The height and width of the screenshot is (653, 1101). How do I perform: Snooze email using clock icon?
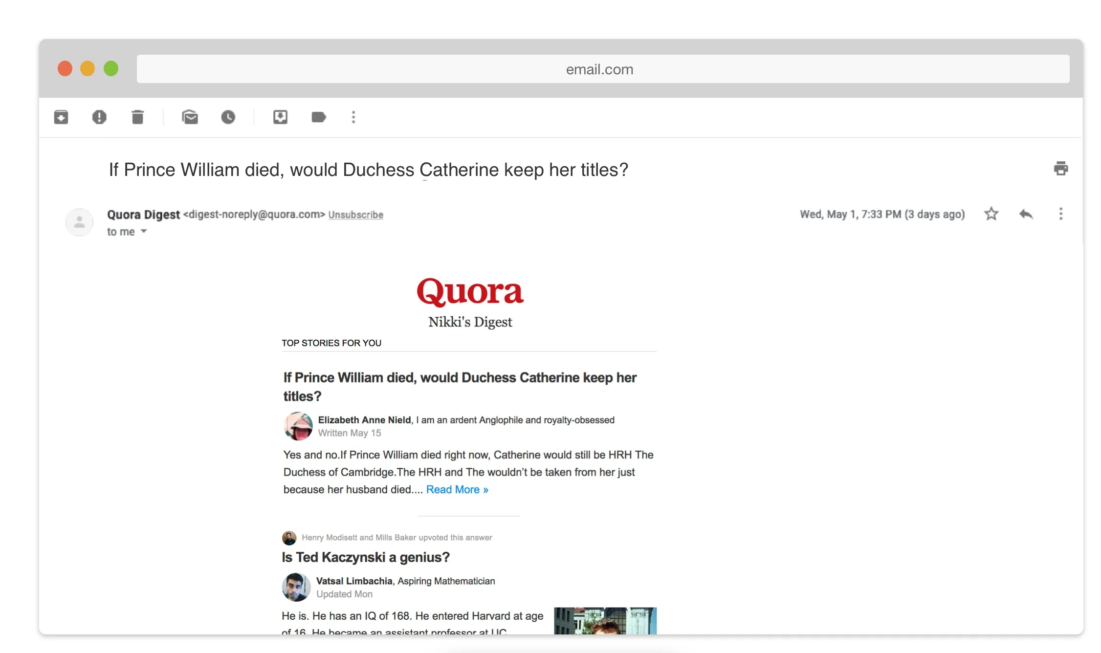tap(228, 117)
